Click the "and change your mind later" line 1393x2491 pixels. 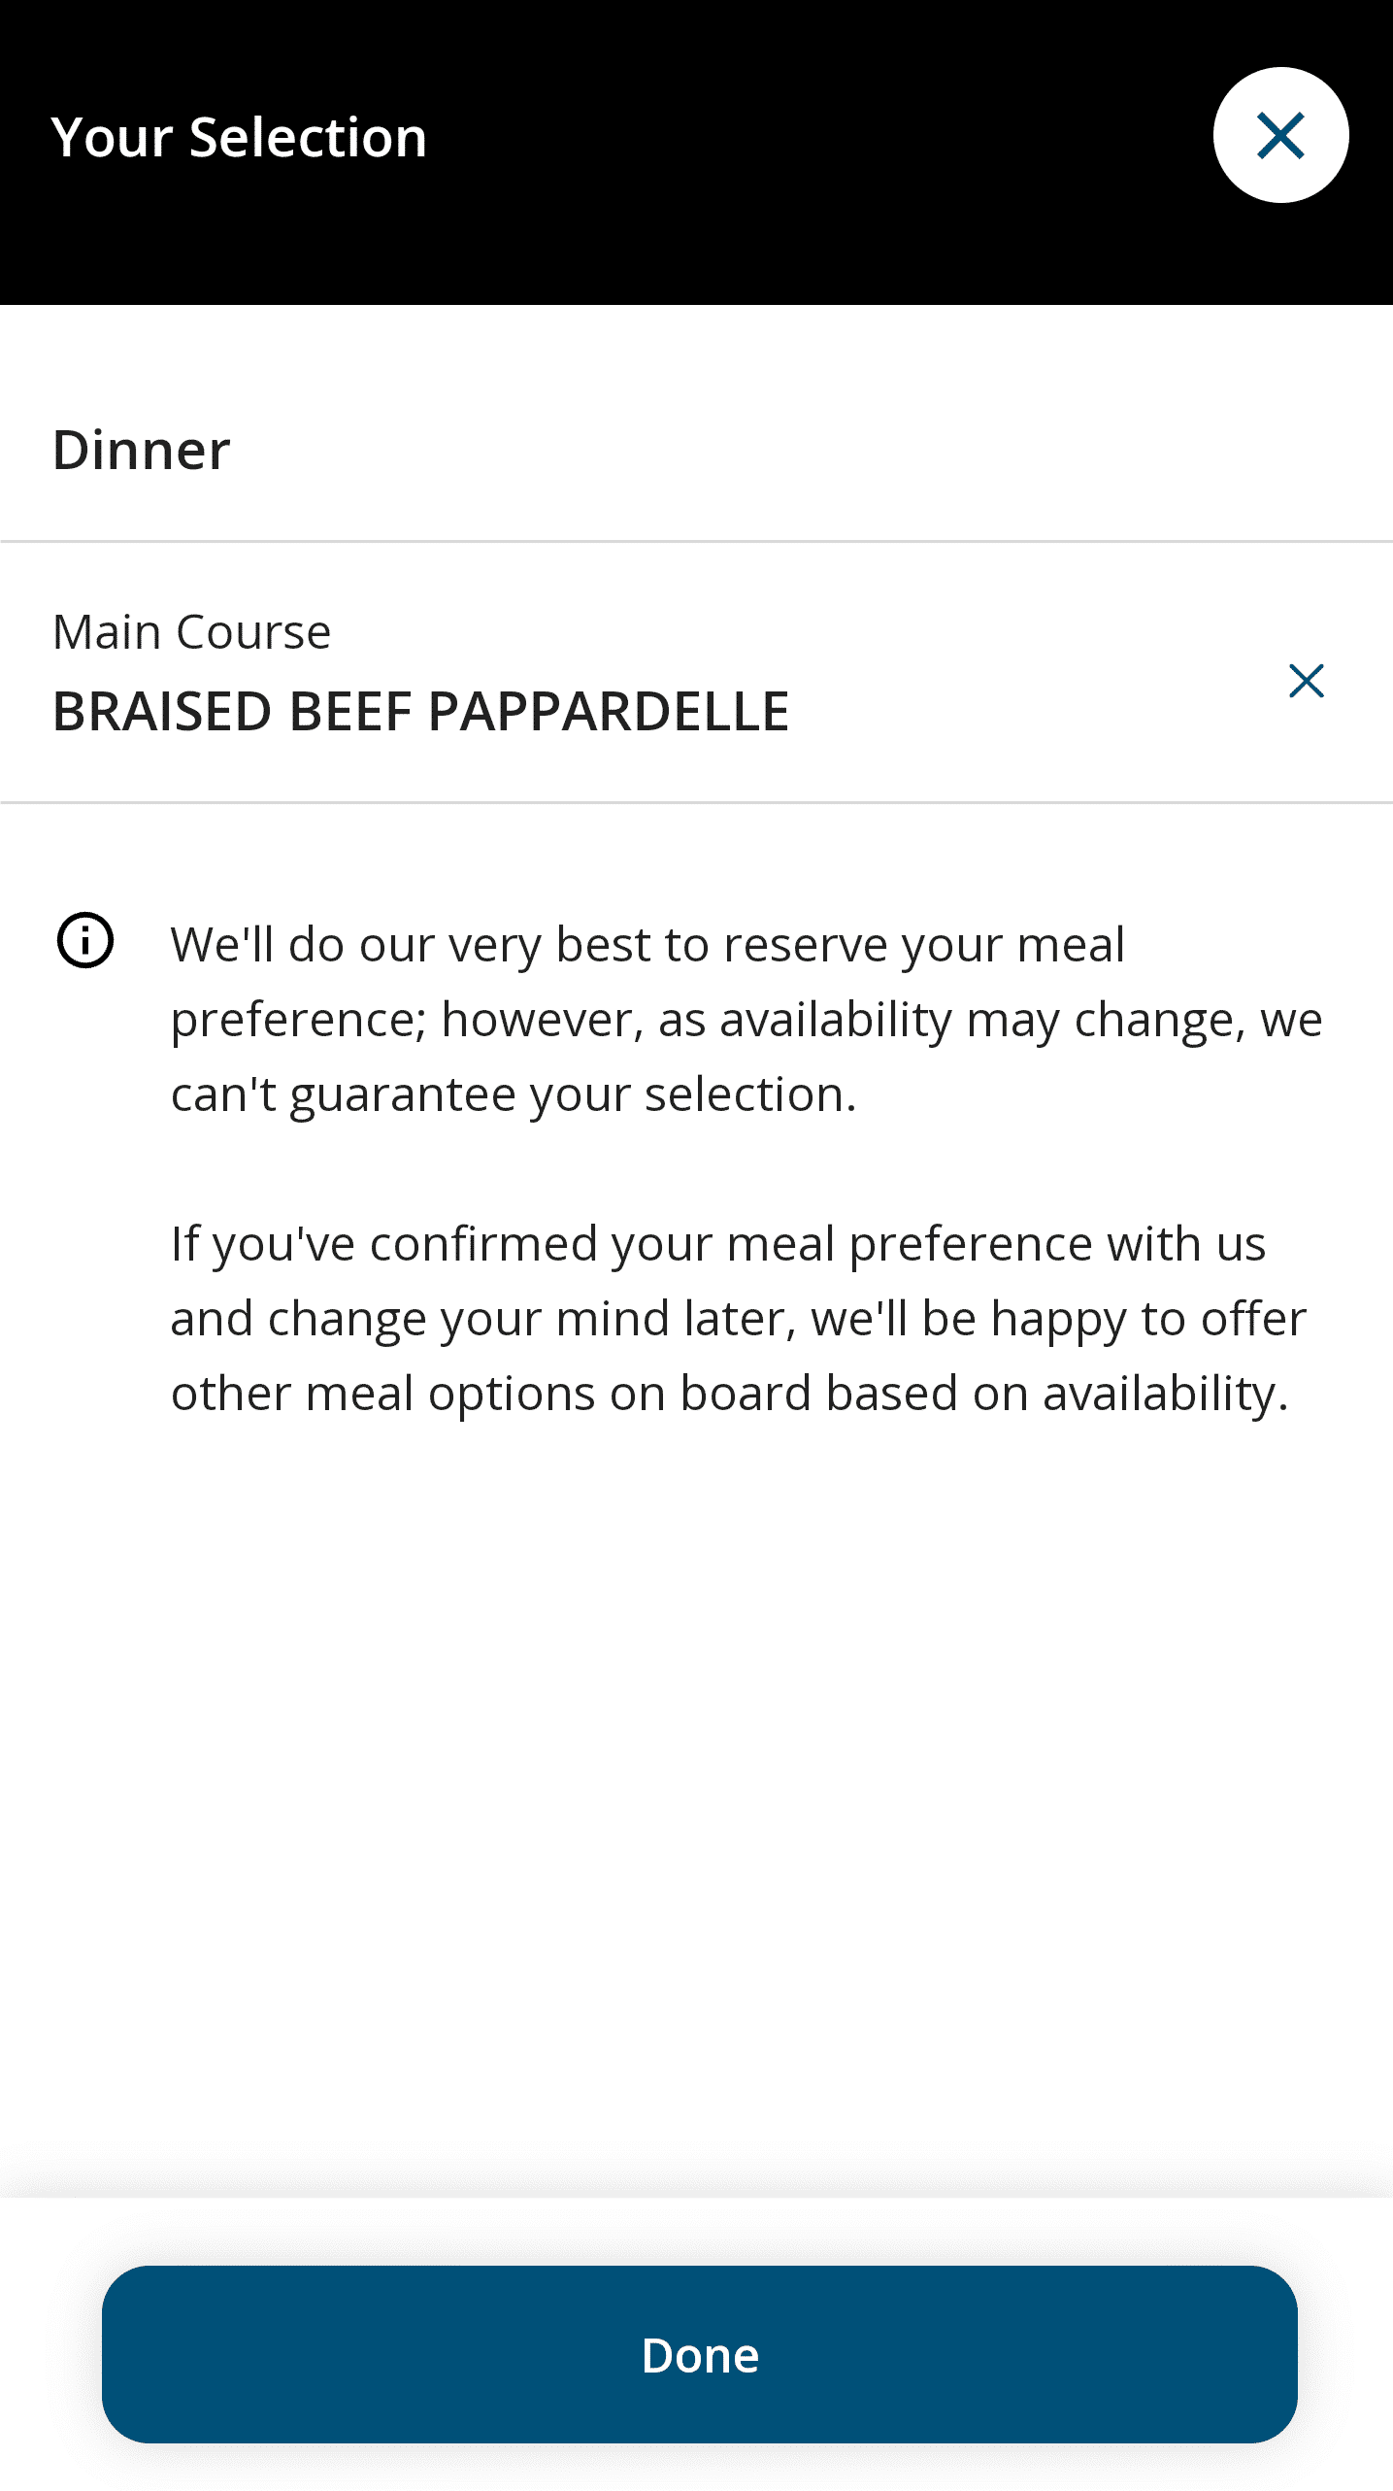[x=738, y=1319]
